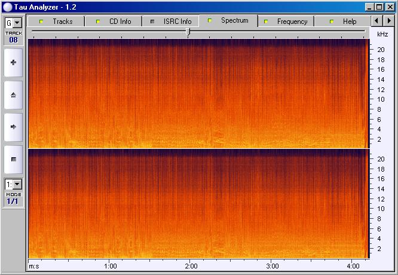Screen dimensions: 398x275
Task: Click the plus (add) button
Action: pos(13,63)
